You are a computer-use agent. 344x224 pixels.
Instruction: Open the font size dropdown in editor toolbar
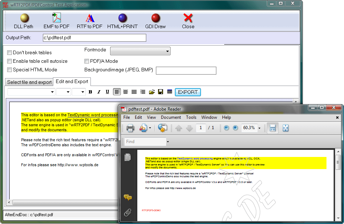[68, 92]
